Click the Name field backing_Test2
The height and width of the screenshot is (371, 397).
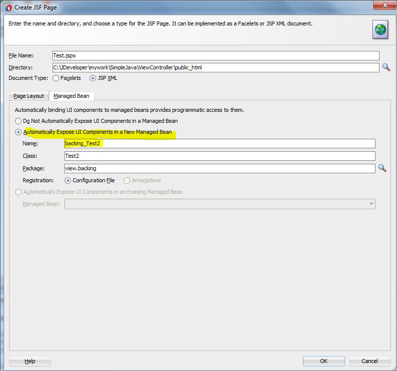click(220, 143)
